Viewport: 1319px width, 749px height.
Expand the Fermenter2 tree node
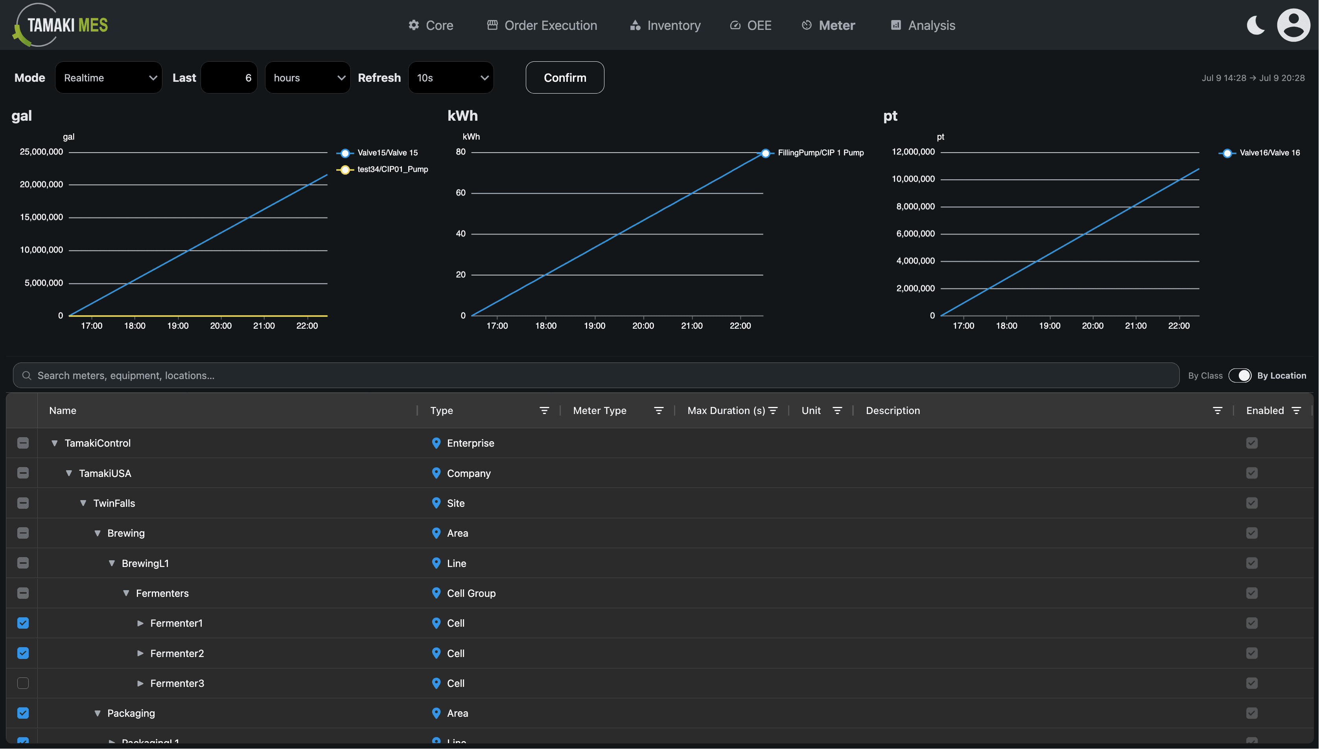pyautogui.click(x=140, y=653)
